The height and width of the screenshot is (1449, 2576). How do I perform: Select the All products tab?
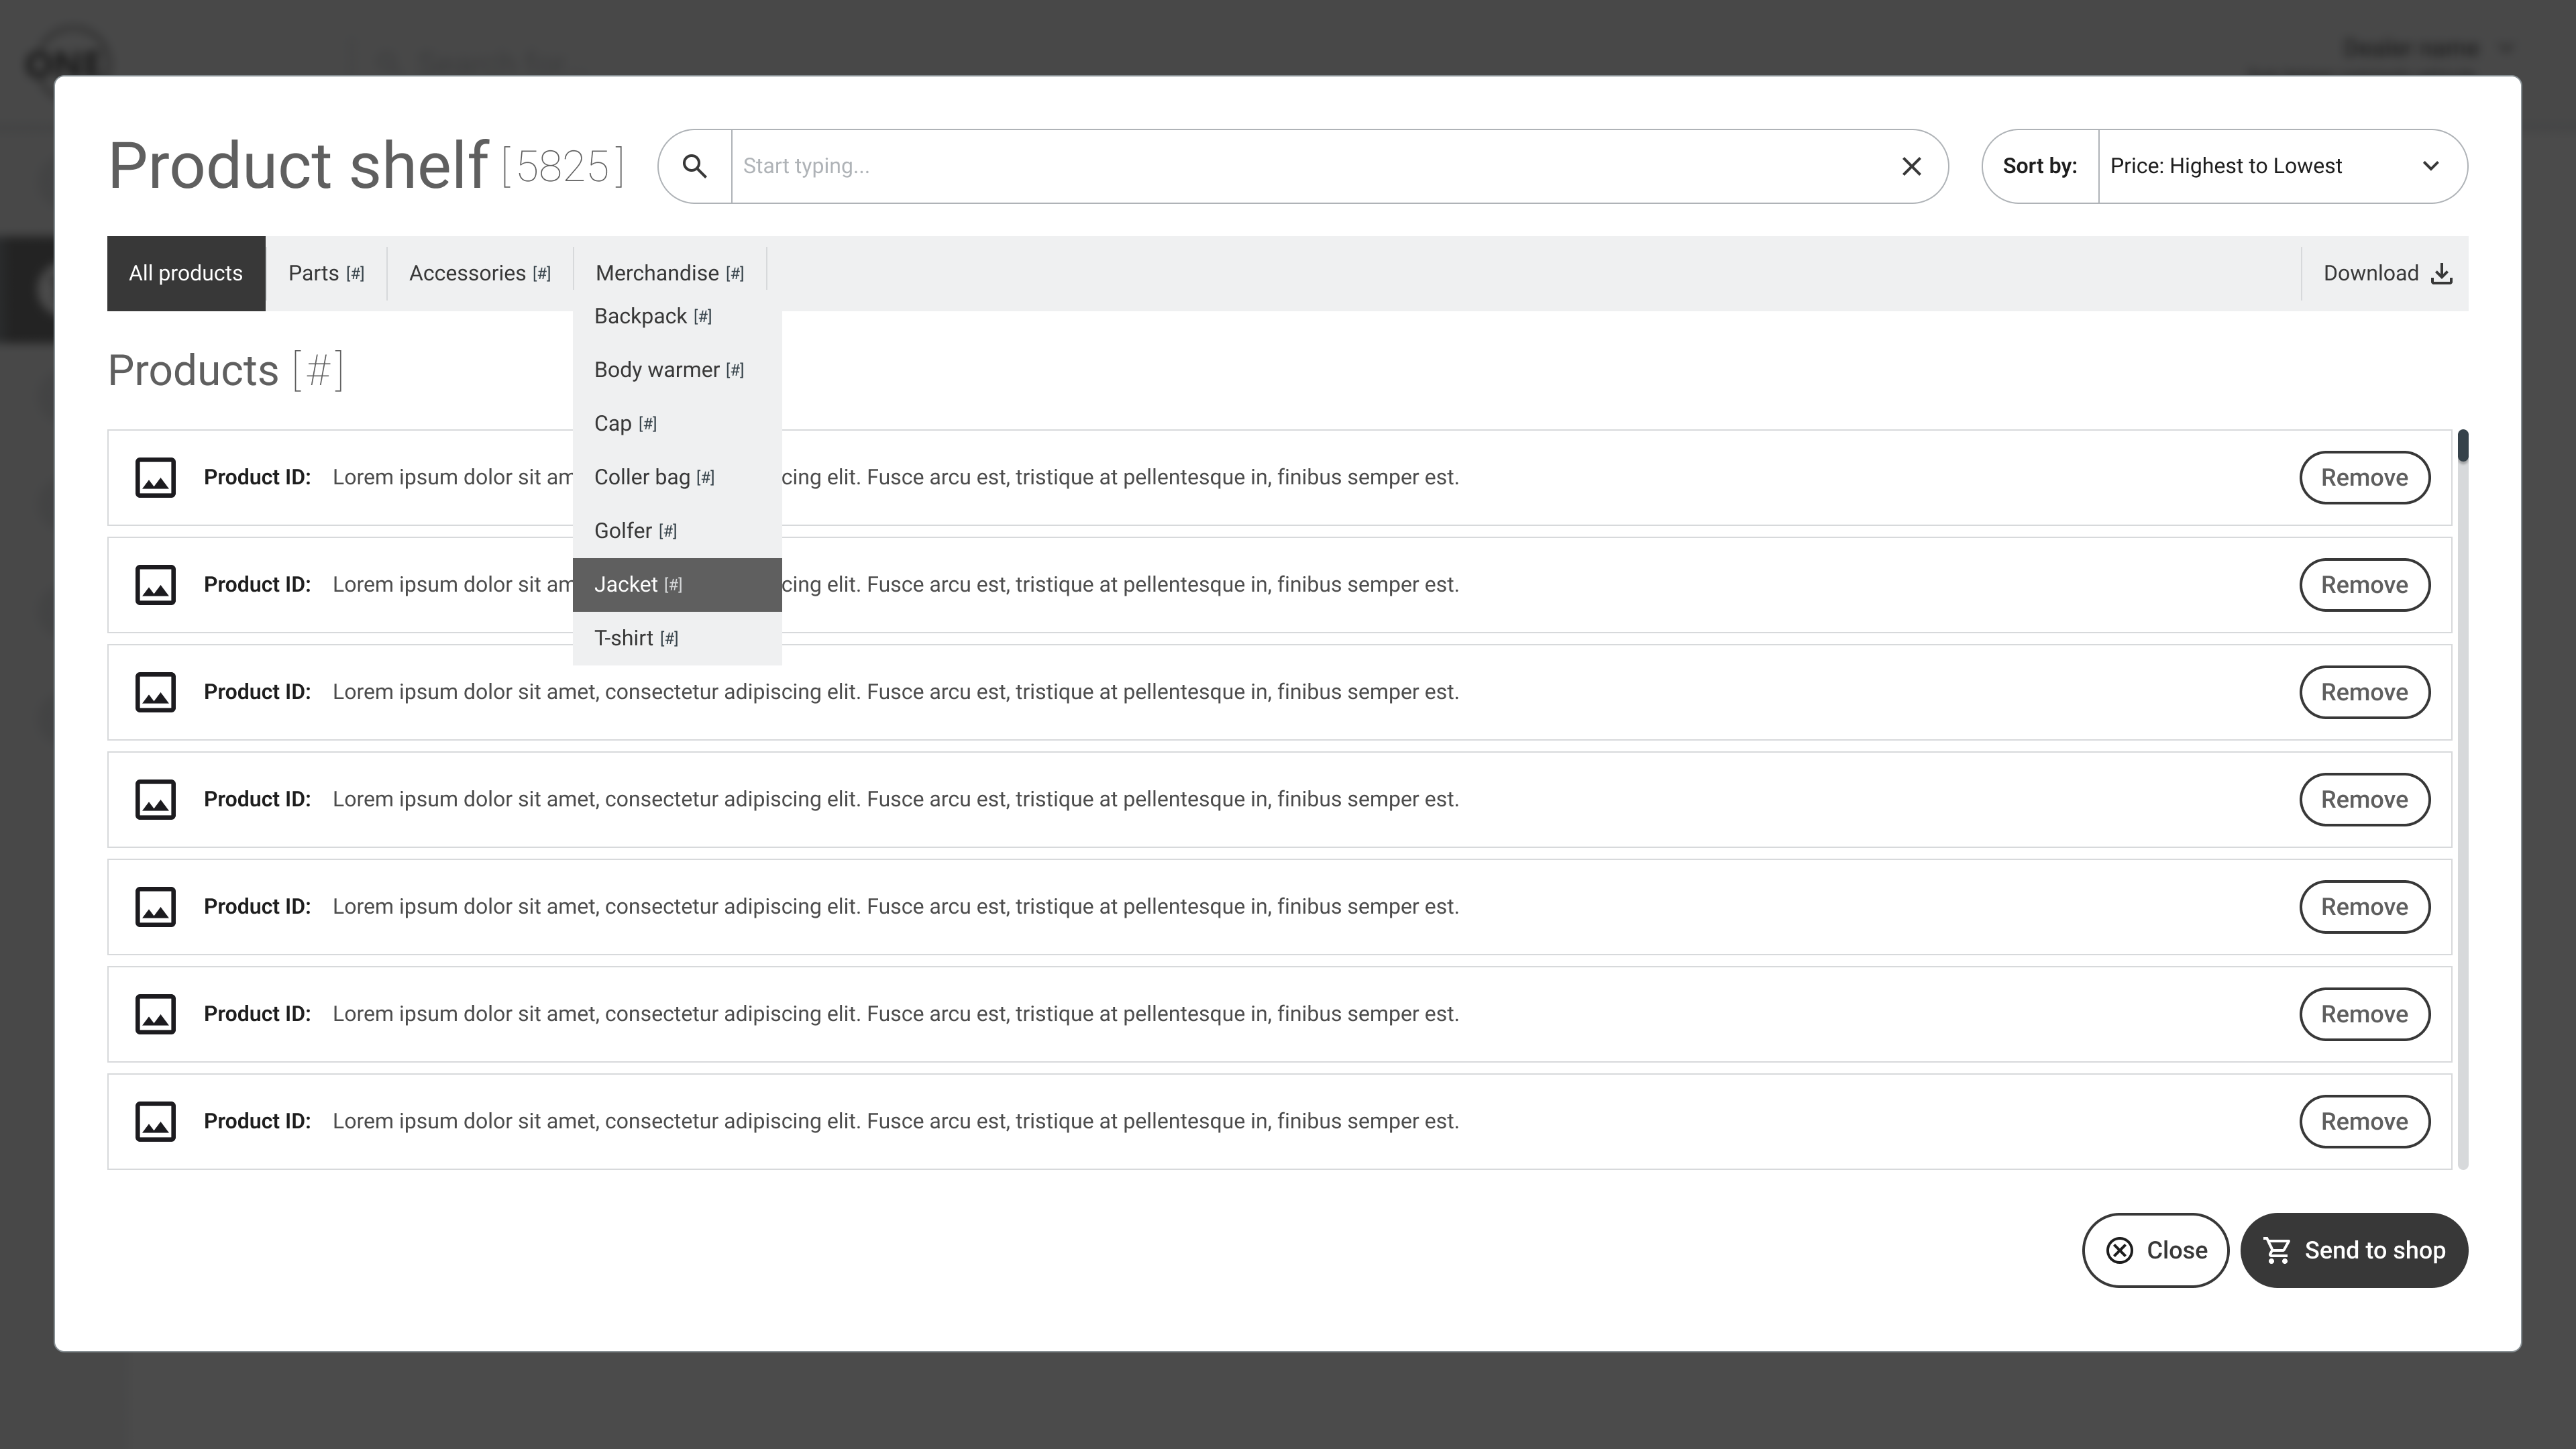point(186,273)
